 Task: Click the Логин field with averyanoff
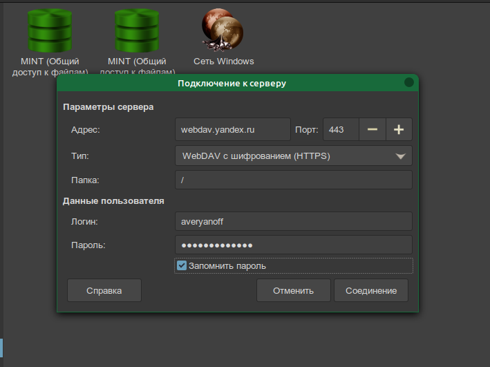(294, 222)
